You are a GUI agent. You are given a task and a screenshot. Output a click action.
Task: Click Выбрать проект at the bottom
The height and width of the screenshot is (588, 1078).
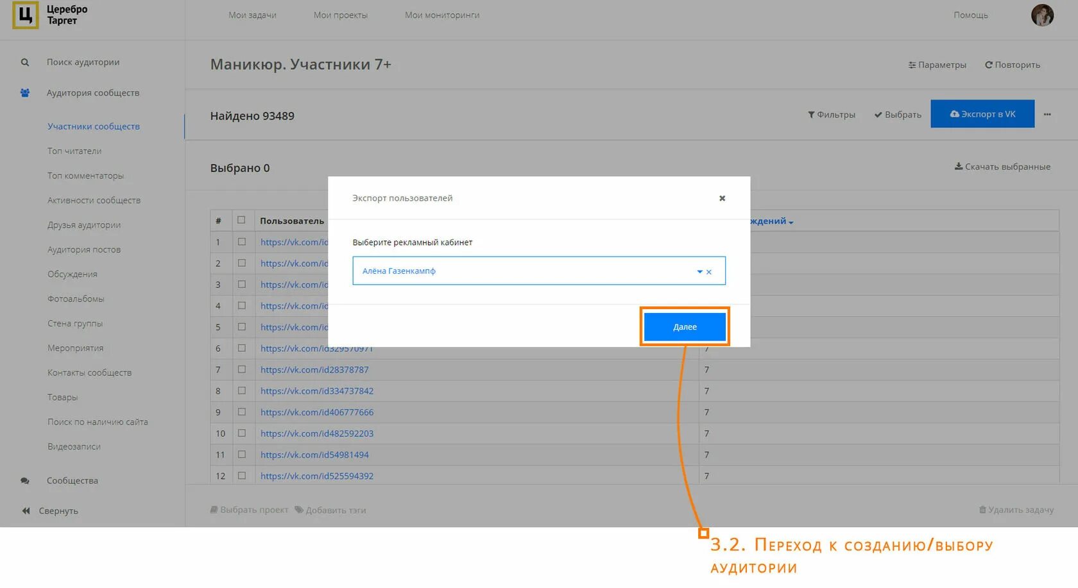pos(250,510)
